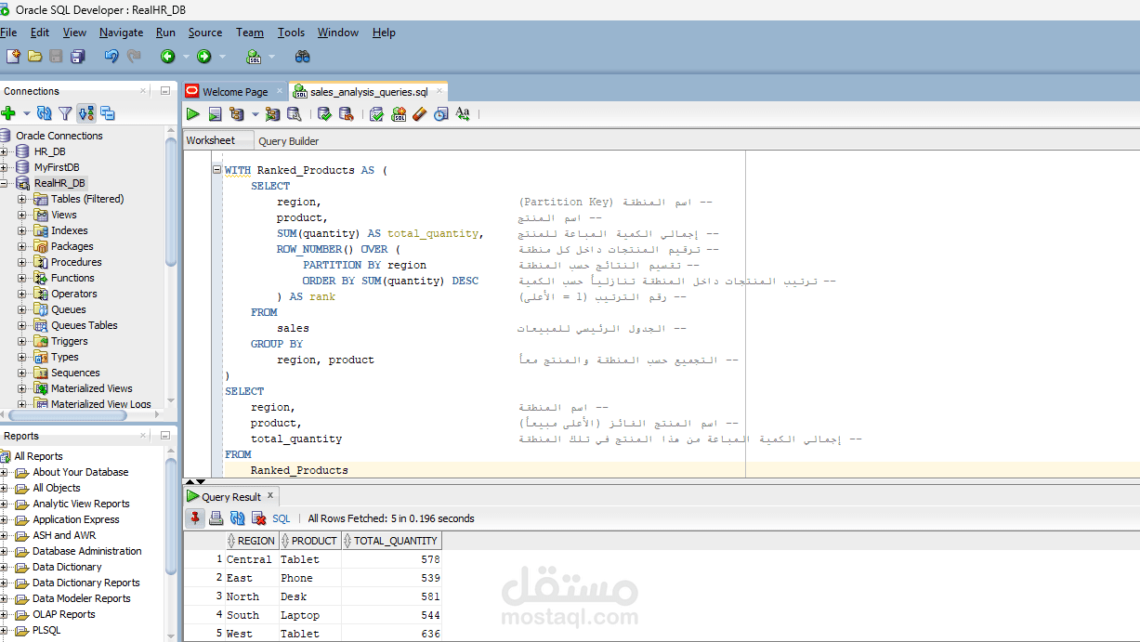The height and width of the screenshot is (642, 1140).
Task: Click the SQL link in Query Result
Action: coord(281,518)
